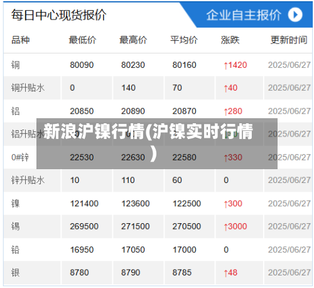Click nickel highest price 123600
The image size is (314, 288).
pos(136,204)
